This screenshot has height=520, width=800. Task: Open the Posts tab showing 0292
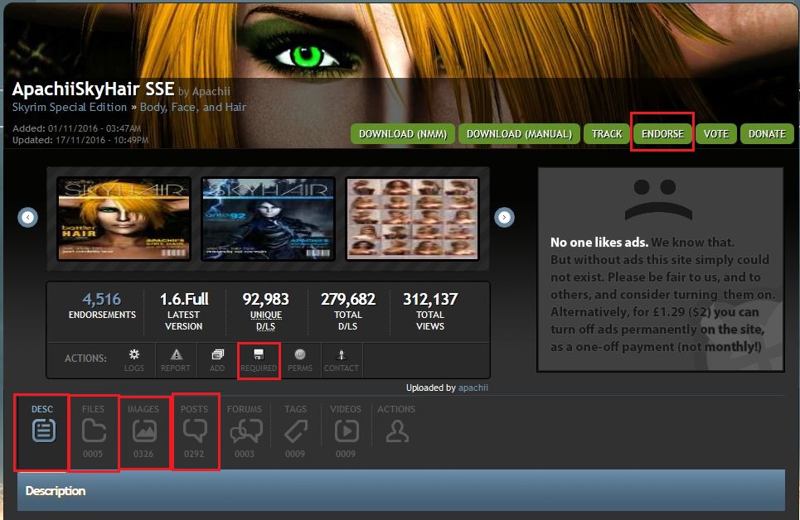194,431
